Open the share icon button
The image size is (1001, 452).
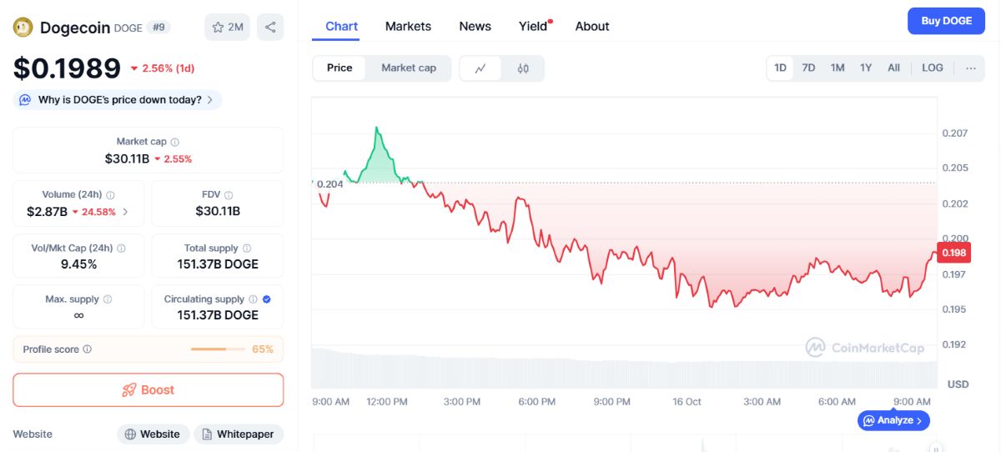[270, 27]
